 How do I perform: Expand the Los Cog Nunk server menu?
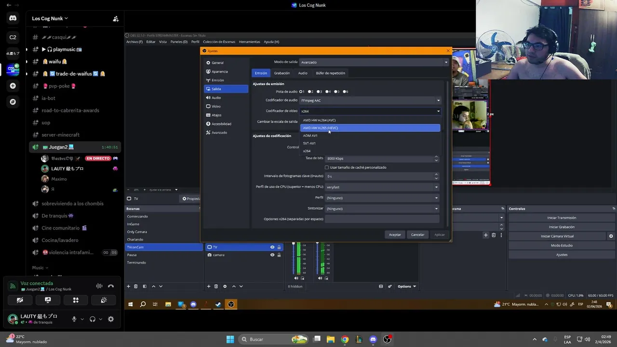[x=50, y=18]
